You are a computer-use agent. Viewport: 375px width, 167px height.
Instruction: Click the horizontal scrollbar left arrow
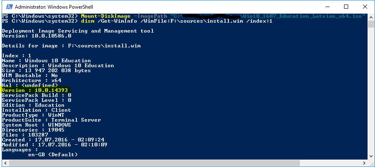(4, 162)
